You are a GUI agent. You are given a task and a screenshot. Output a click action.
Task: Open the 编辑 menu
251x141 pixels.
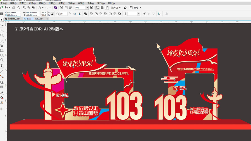click(x=13, y=3)
